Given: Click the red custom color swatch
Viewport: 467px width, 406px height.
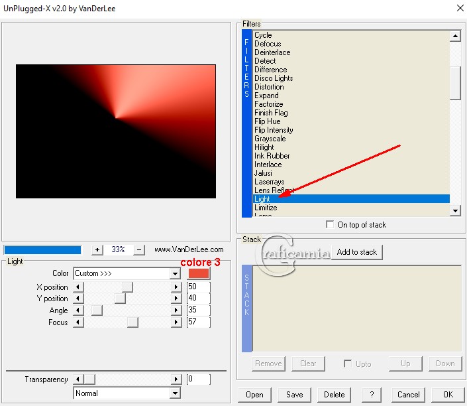Looking at the screenshot, I should coord(199,273).
